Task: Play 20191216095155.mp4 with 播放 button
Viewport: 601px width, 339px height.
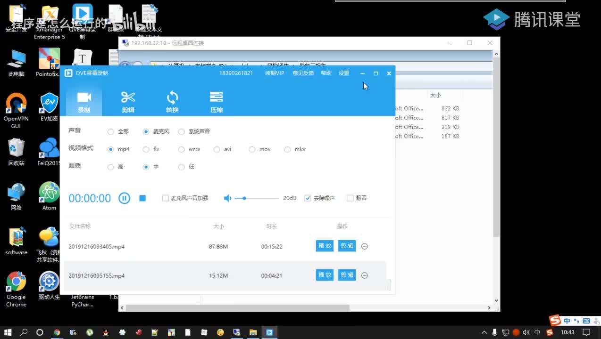Action: pos(325,275)
